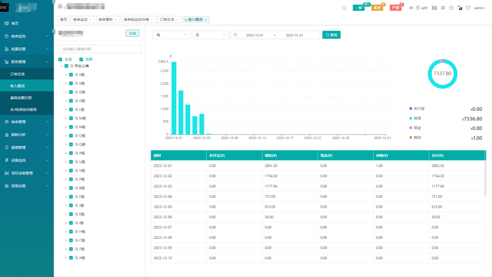Click the big-screen display icon in header
Viewport: 492px width, 277px height.
pyautogui.click(x=434, y=8)
